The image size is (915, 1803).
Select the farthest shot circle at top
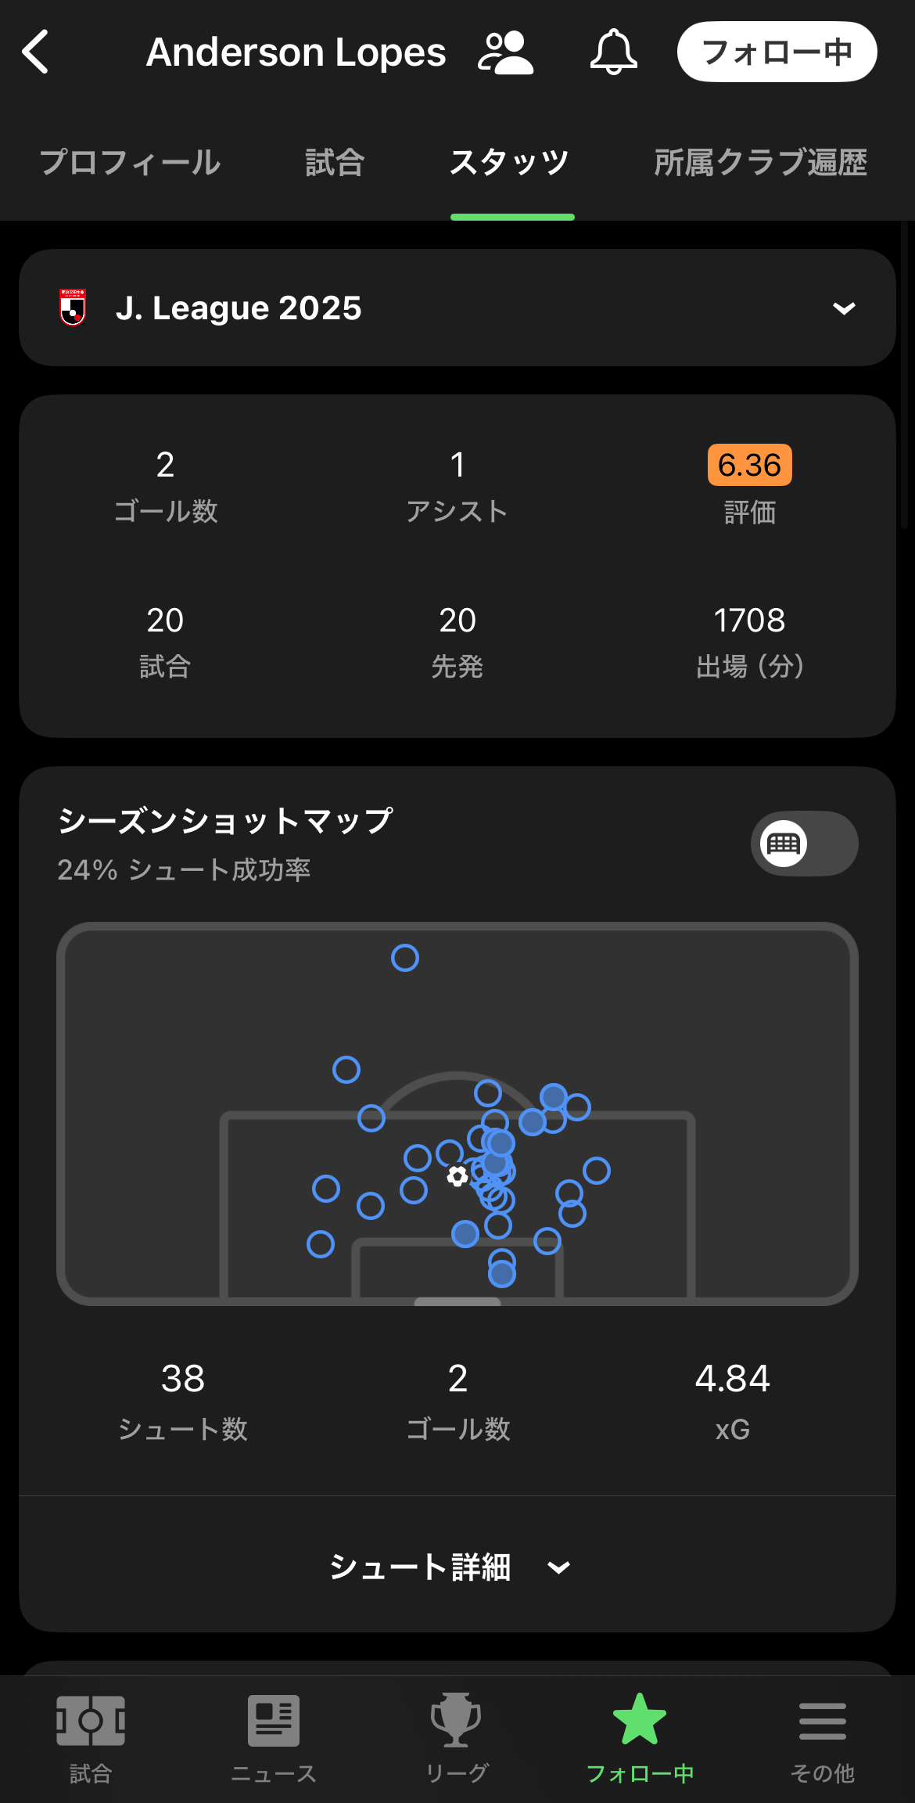click(x=405, y=958)
